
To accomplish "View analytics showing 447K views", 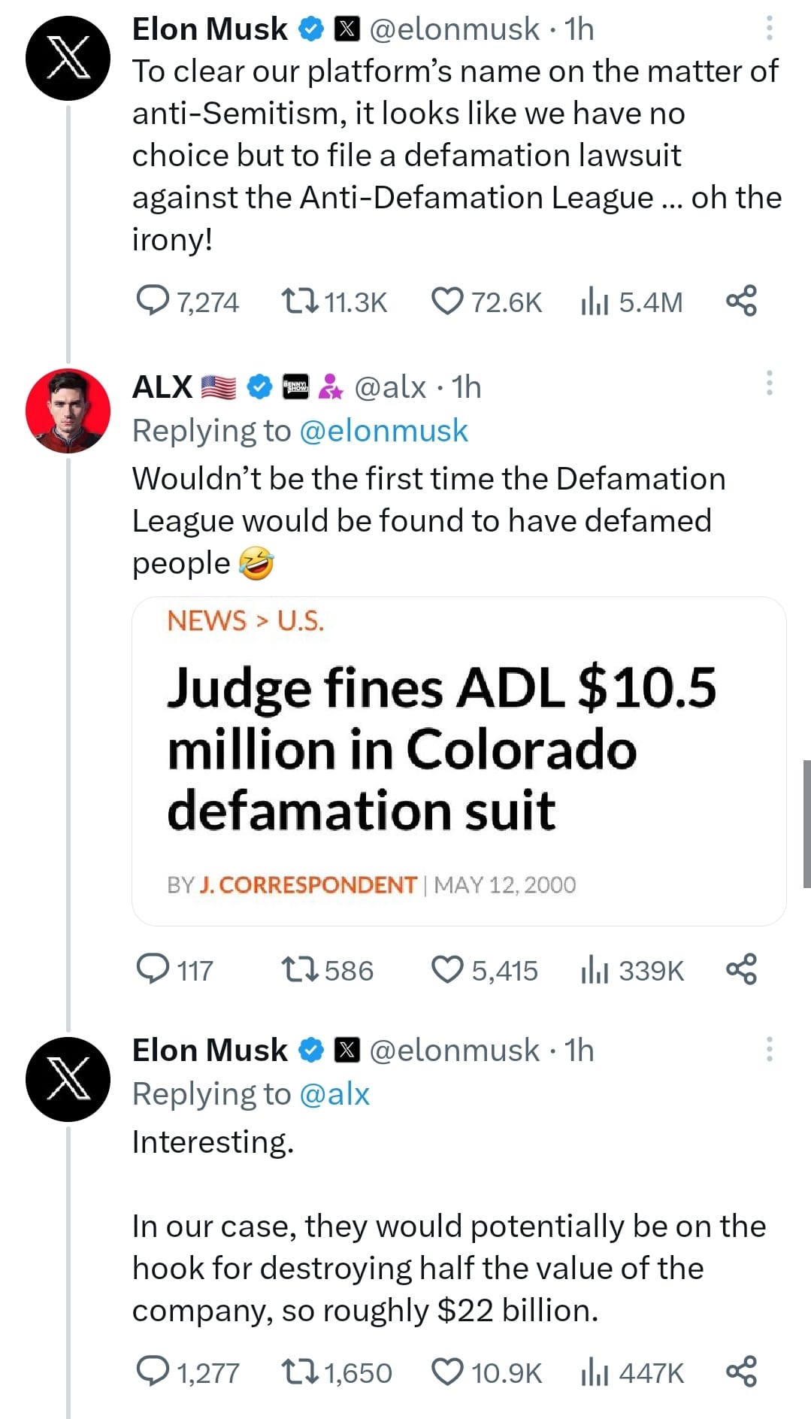I will tap(595, 1372).
